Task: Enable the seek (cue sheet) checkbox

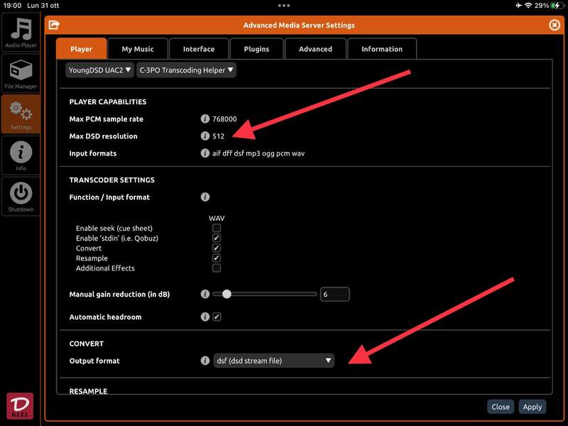Action: click(x=217, y=229)
